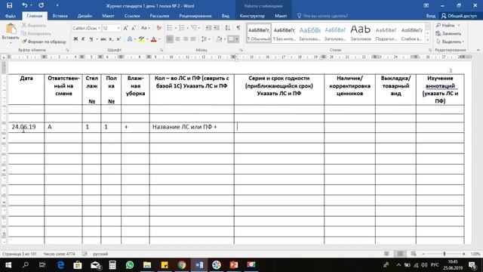Center align the paragraph text
The image size is (483, 272).
(x=178, y=39)
